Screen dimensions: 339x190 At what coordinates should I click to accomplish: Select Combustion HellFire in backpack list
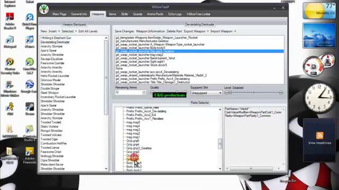(53, 144)
